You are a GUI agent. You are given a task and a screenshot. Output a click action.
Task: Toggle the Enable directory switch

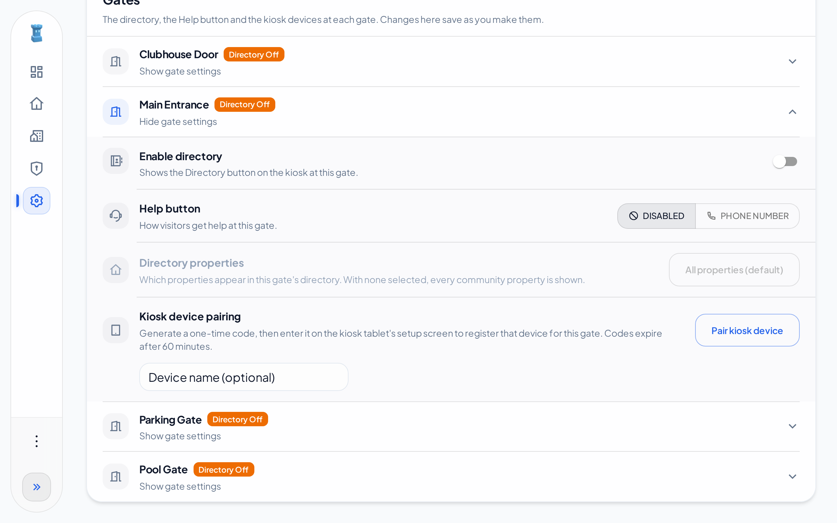pyautogui.click(x=785, y=161)
